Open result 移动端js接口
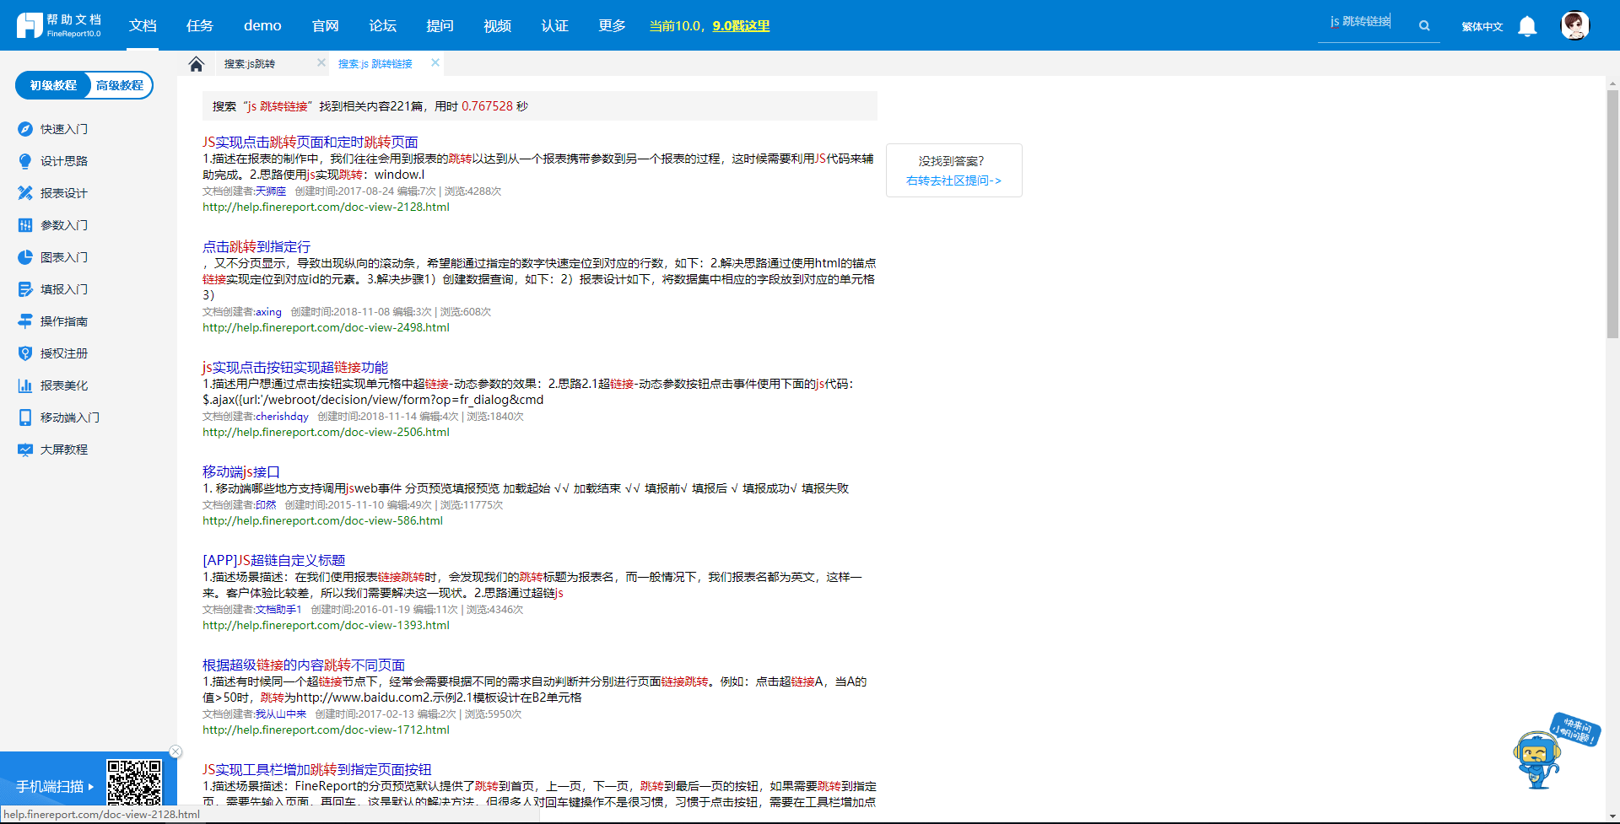The height and width of the screenshot is (824, 1620). (240, 471)
